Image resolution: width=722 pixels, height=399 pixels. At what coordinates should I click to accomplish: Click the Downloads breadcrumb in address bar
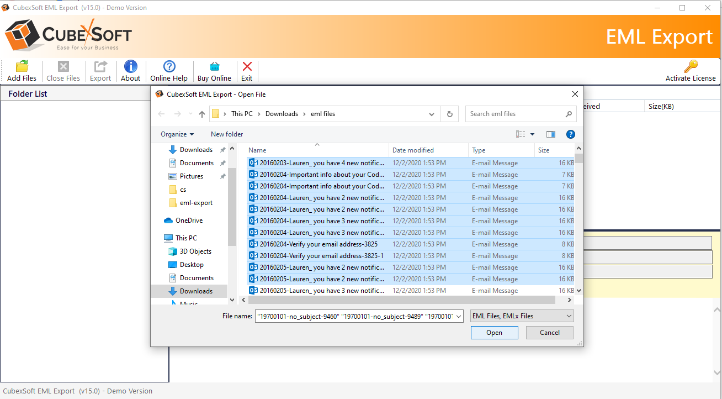pyautogui.click(x=282, y=114)
